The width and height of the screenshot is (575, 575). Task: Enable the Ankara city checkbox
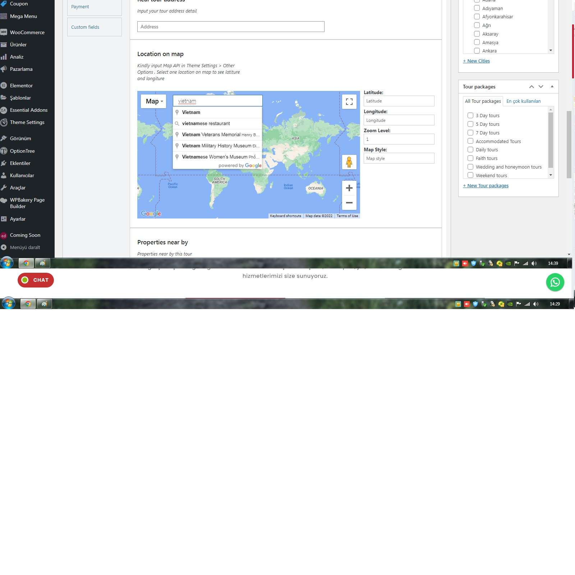click(477, 51)
